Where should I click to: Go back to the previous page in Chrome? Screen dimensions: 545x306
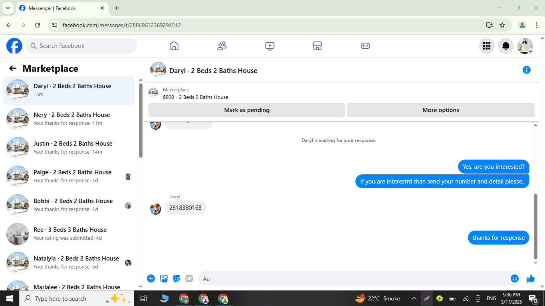tap(9, 25)
